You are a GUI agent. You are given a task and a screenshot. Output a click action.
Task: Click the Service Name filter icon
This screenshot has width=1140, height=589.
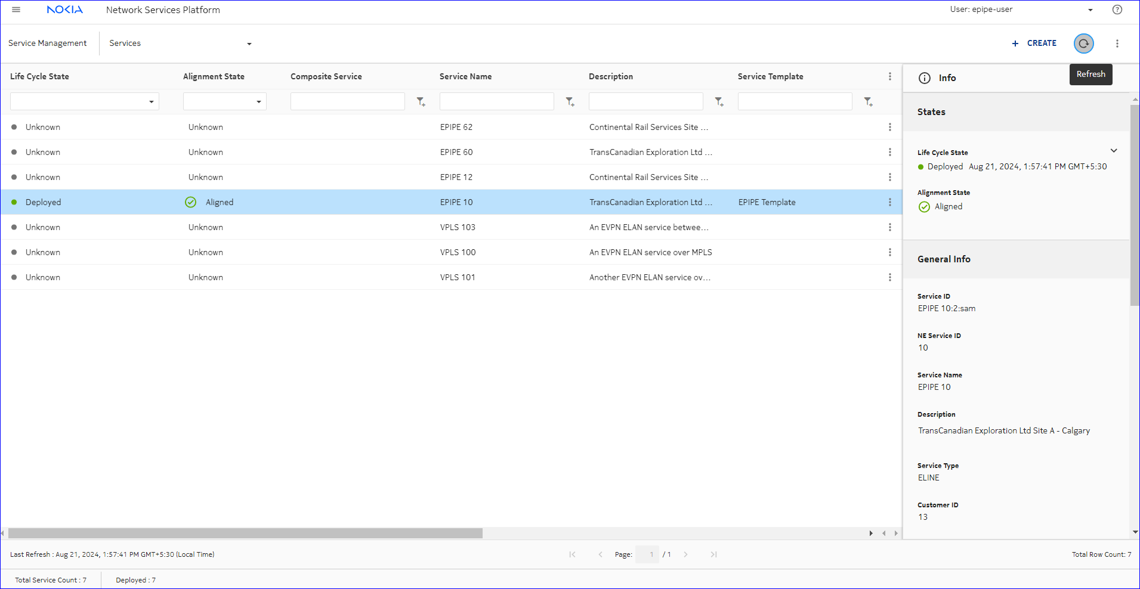tap(570, 102)
